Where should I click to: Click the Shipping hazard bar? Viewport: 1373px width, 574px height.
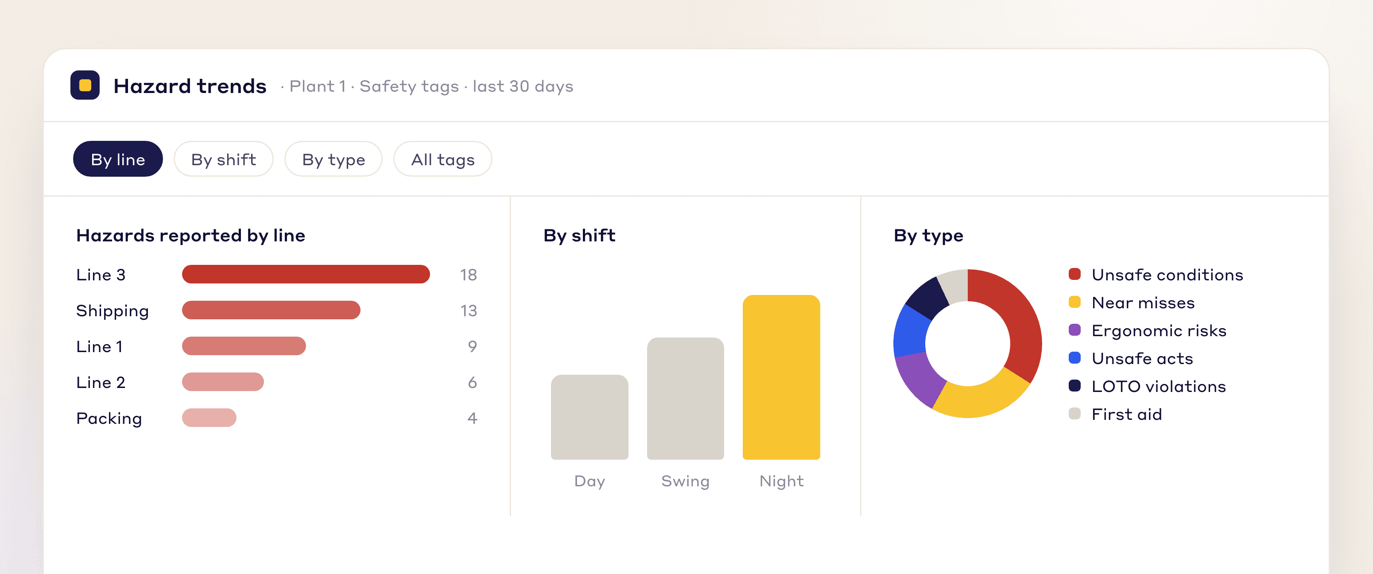coord(271,310)
